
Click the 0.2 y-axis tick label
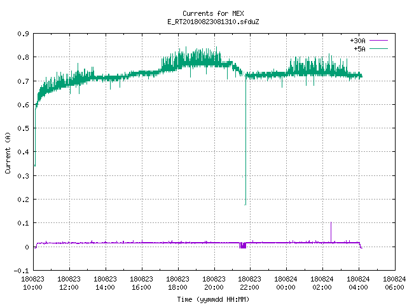point(24,200)
